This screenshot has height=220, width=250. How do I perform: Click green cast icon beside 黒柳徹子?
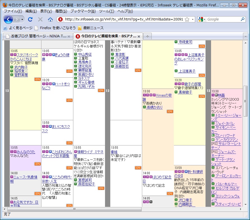pos(176,92)
